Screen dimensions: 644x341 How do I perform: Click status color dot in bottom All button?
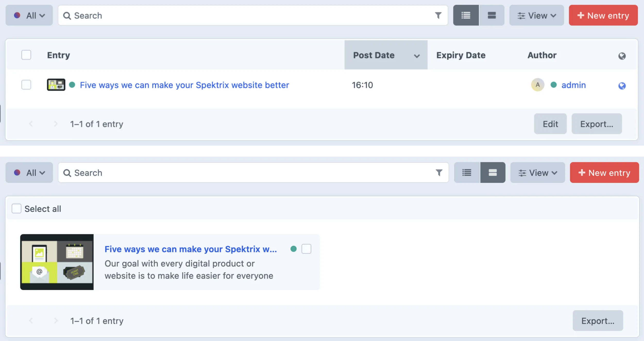(x=17, y=173)
